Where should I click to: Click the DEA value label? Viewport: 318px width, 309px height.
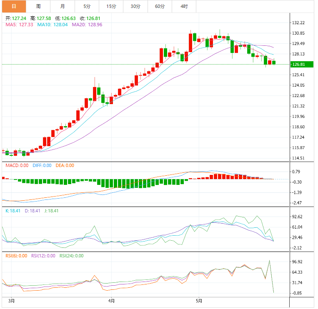coord(65,165)
